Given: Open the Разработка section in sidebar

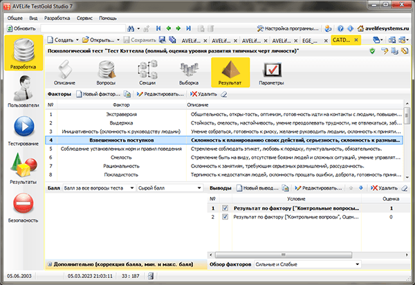Looking at the screenshot, I should [24, 53].
